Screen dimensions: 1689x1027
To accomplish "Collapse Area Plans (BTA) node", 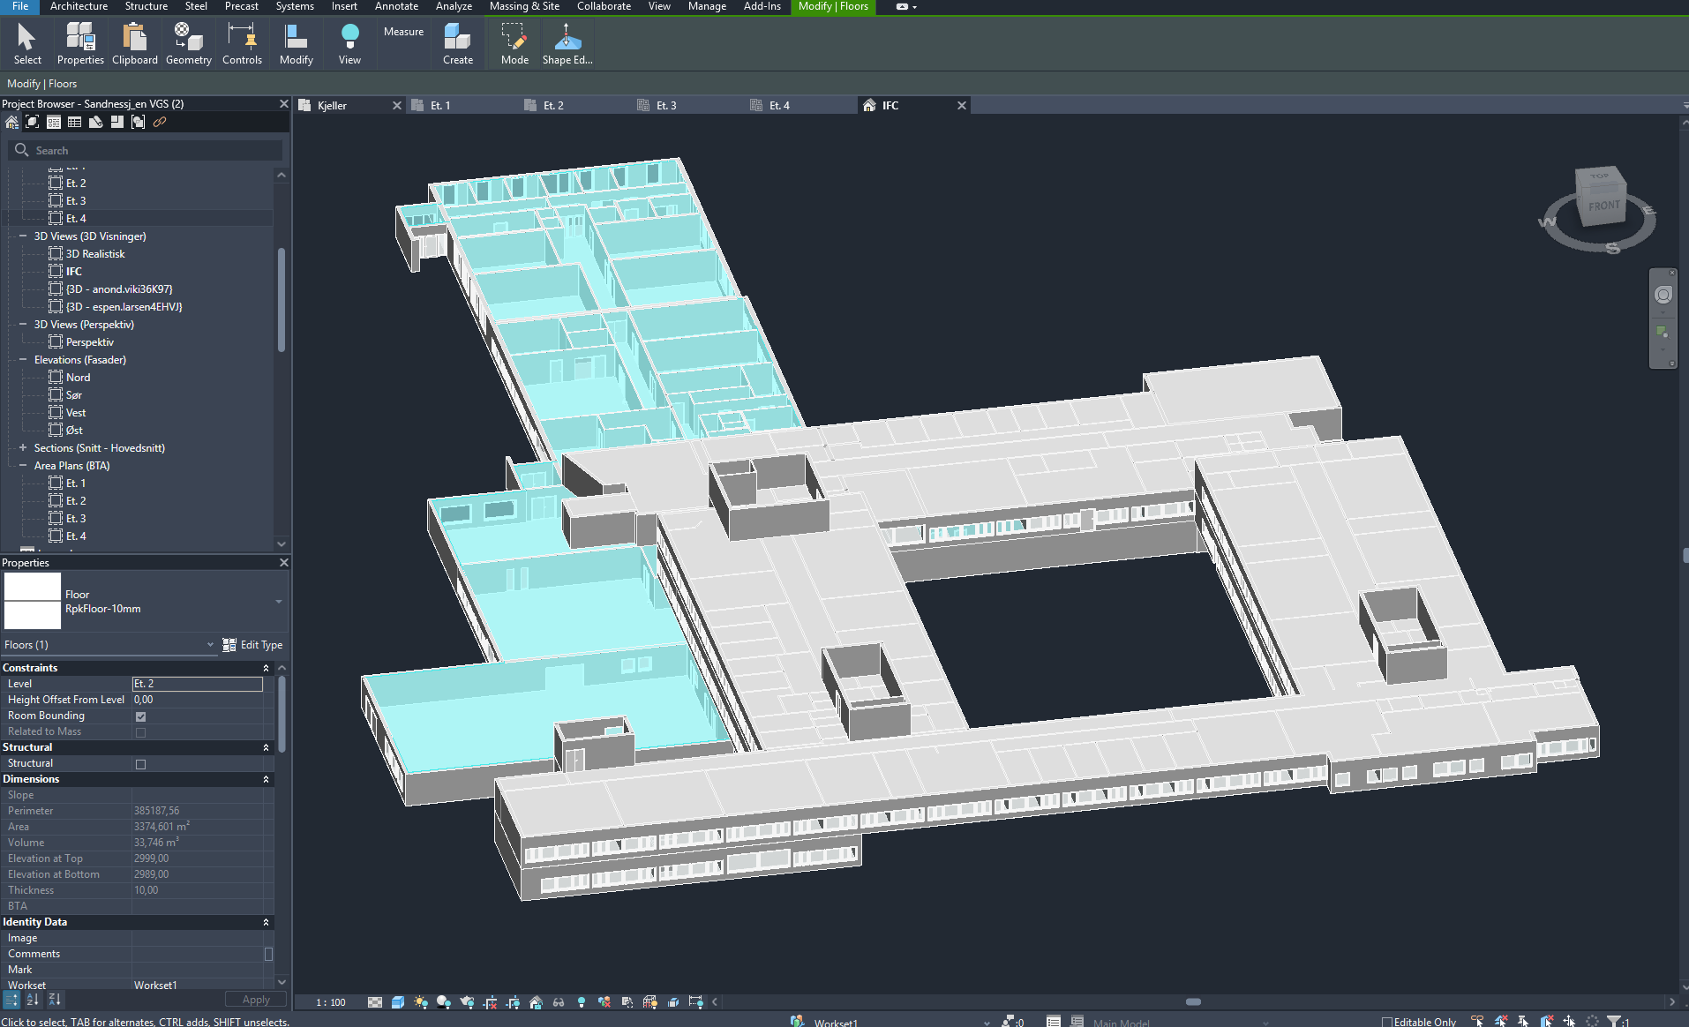I will click(23, 466).
